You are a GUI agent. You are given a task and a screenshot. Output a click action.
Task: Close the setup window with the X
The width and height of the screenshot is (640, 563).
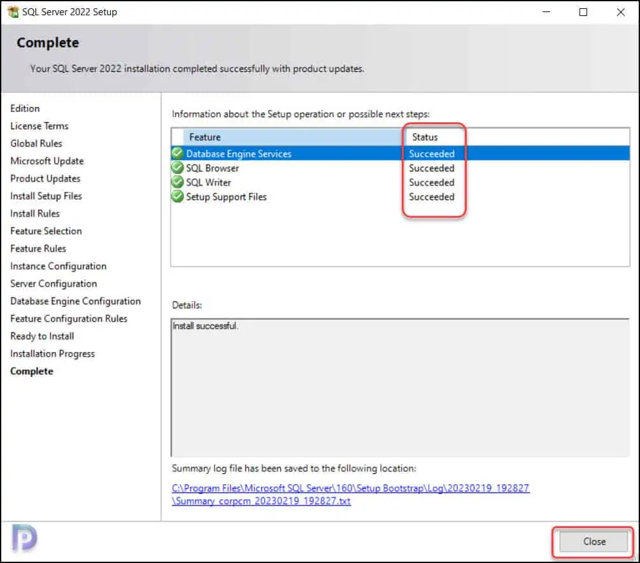coord(620,12)
